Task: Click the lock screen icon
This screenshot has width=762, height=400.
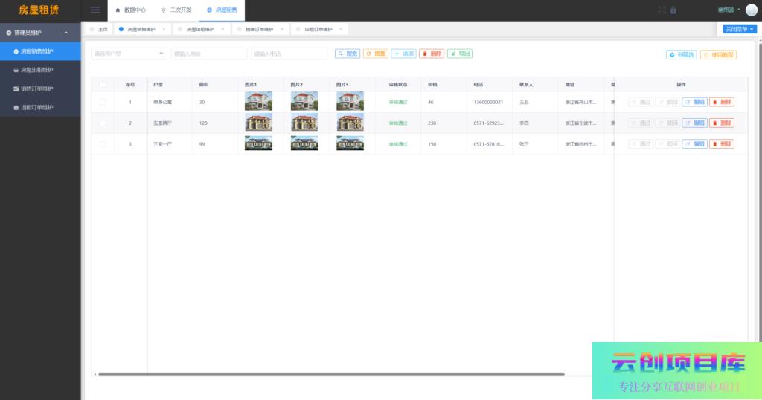Action: coord(673,10)
